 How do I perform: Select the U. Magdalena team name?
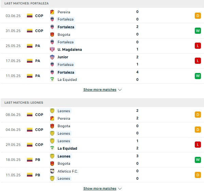[70, 49]
